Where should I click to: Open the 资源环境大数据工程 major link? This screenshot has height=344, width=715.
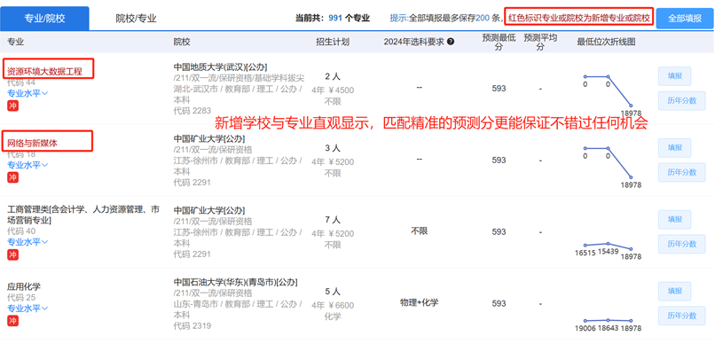44,72
